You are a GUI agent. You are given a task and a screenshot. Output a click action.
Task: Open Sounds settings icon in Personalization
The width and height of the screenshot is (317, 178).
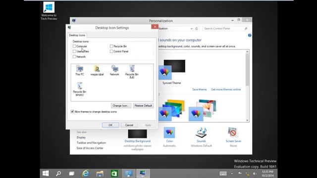tap(201, 133)
